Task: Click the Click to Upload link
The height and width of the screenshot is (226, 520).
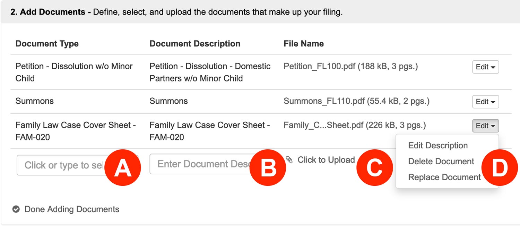Action: [326, 160]
